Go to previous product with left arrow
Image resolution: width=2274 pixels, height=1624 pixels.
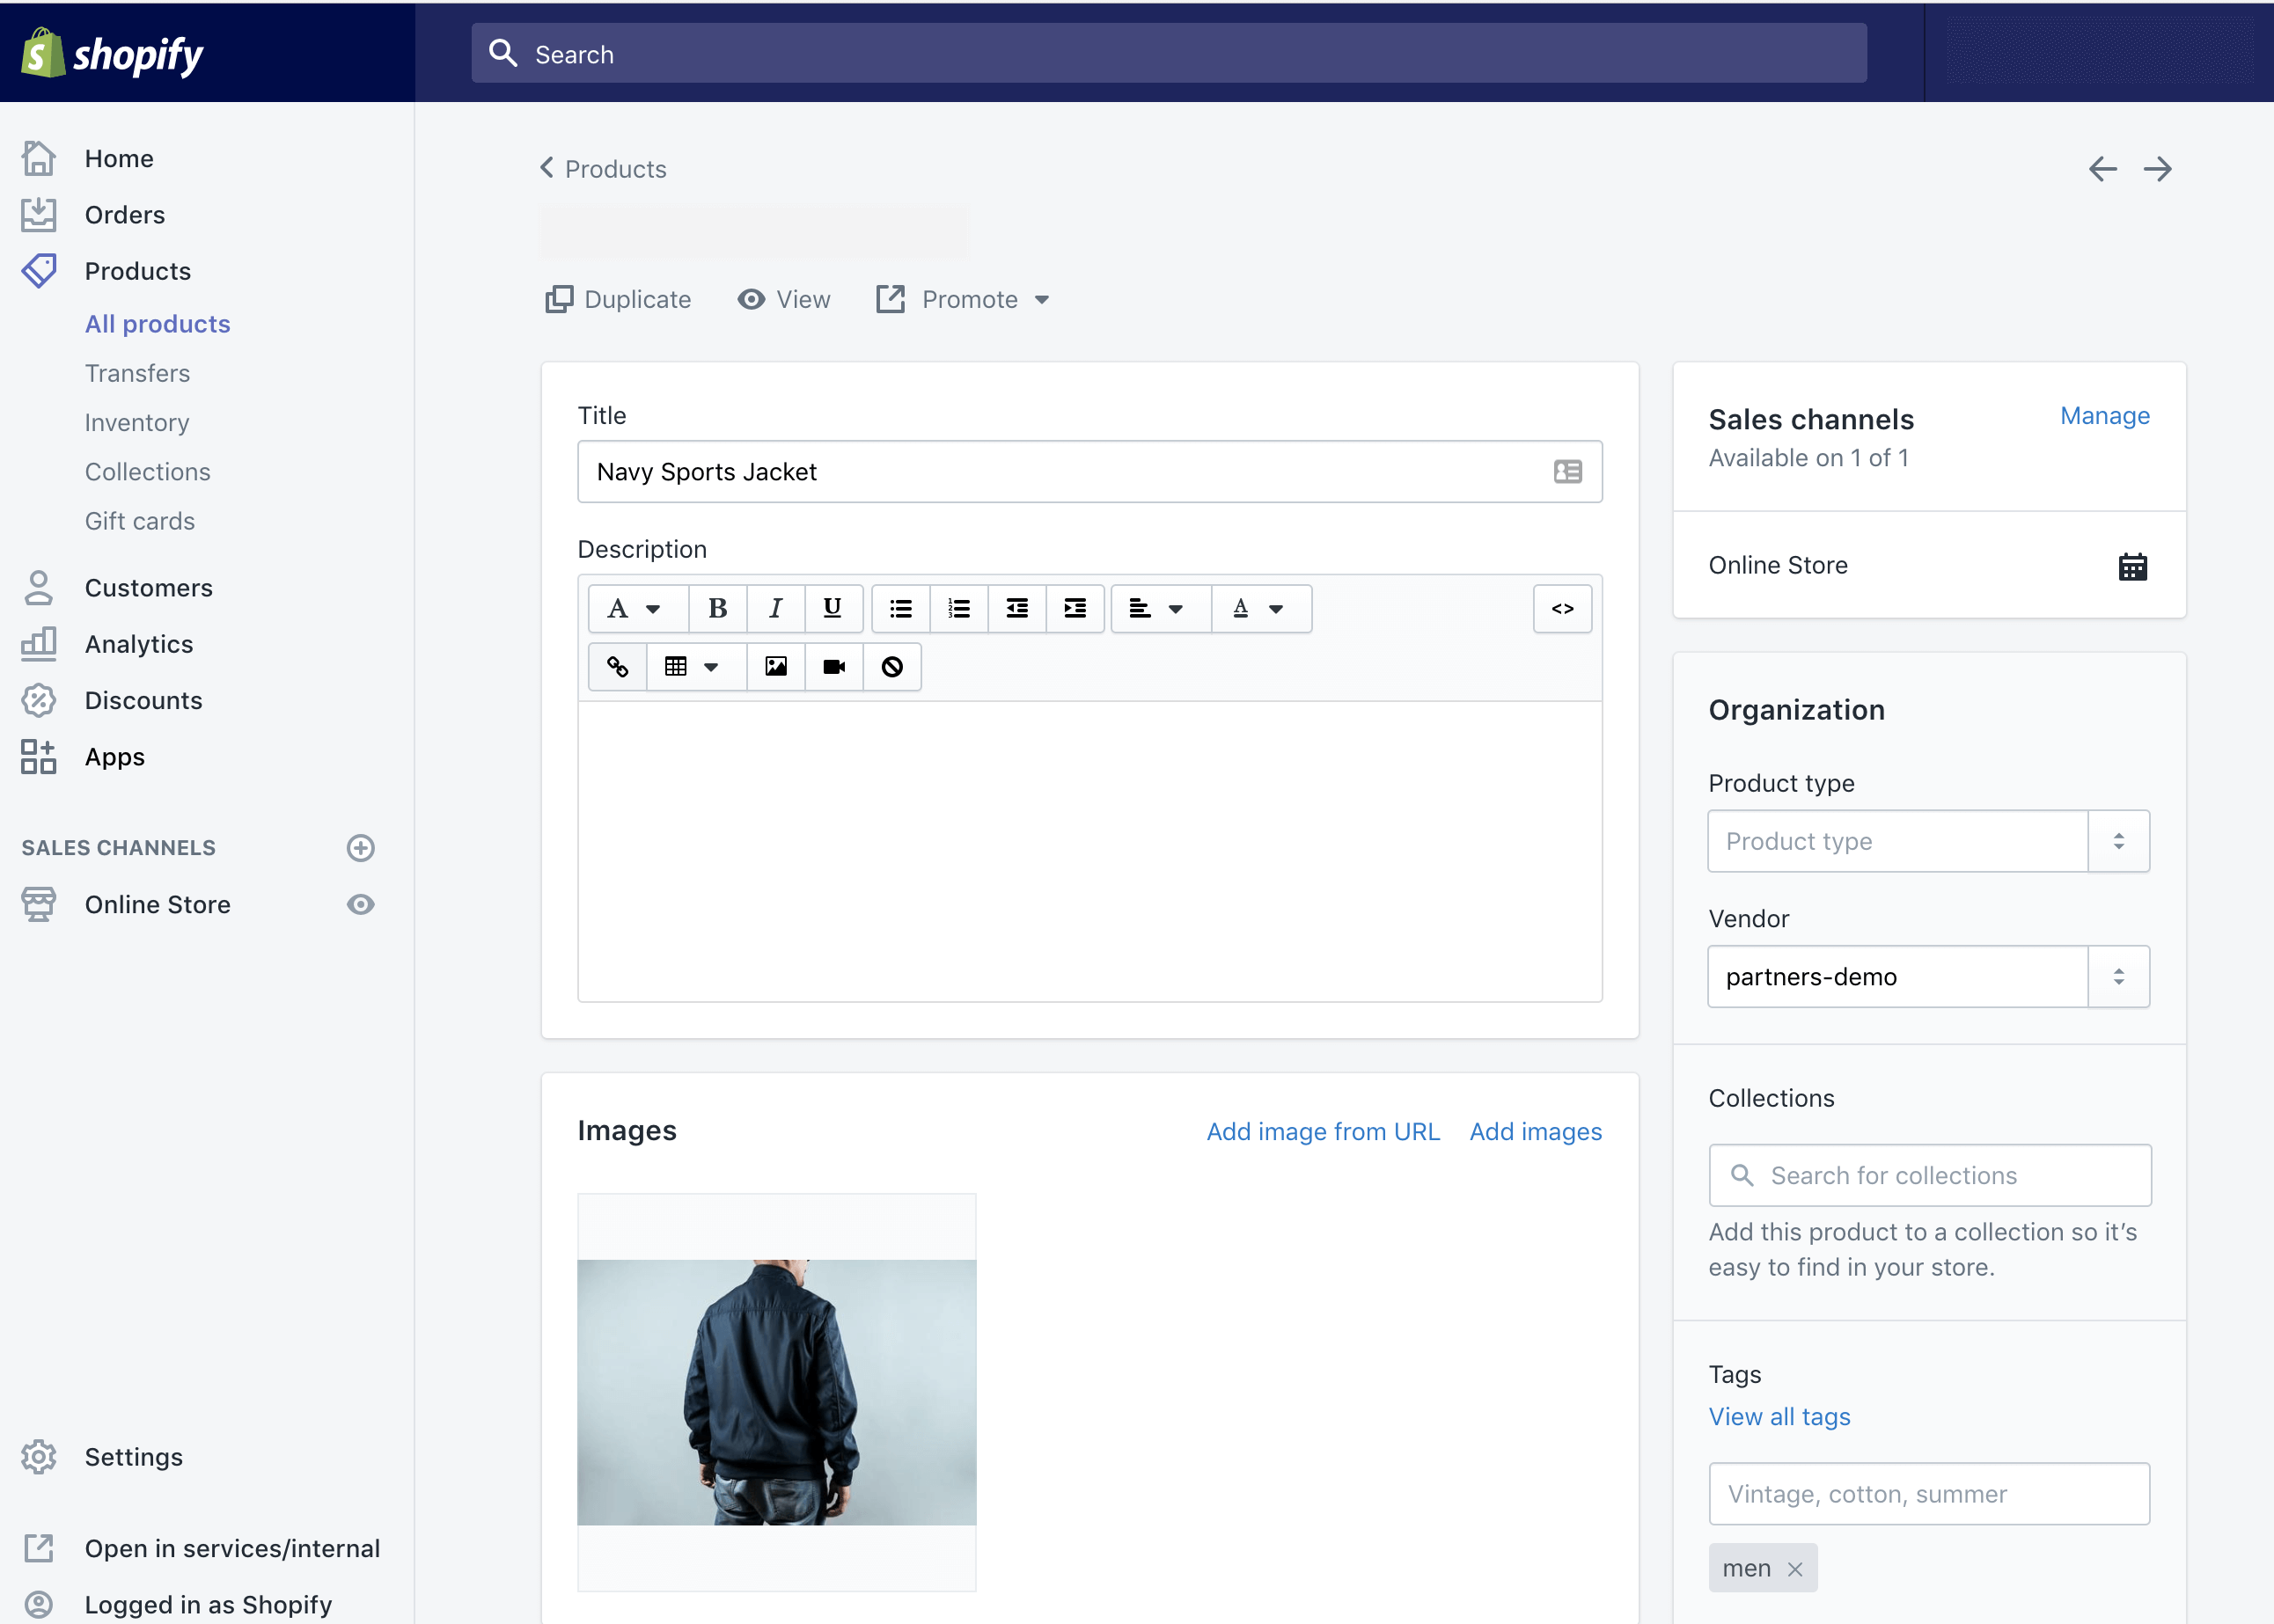click(x=2102, y=169)
